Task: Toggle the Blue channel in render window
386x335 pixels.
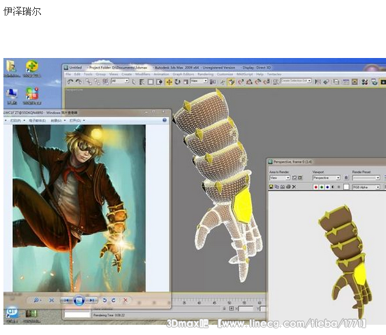Action: pos(327,187)
